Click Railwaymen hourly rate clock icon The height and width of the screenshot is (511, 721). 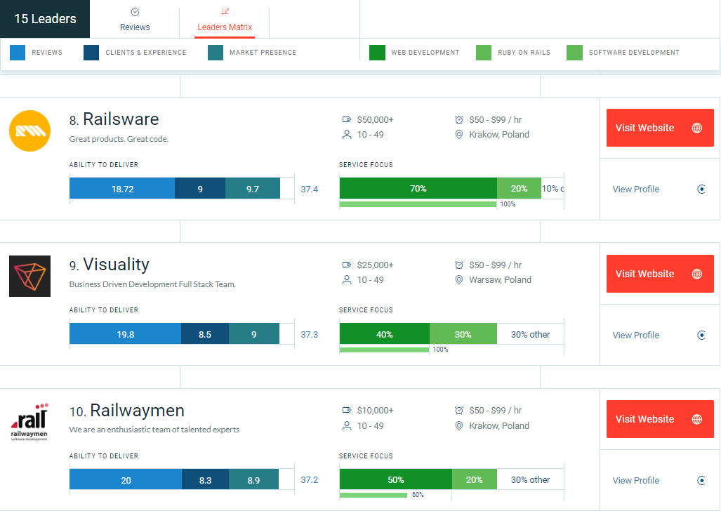click(x=459, y=410)
